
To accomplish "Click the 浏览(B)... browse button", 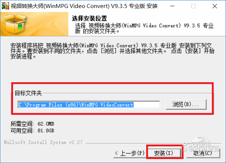I will coord(186,104).
